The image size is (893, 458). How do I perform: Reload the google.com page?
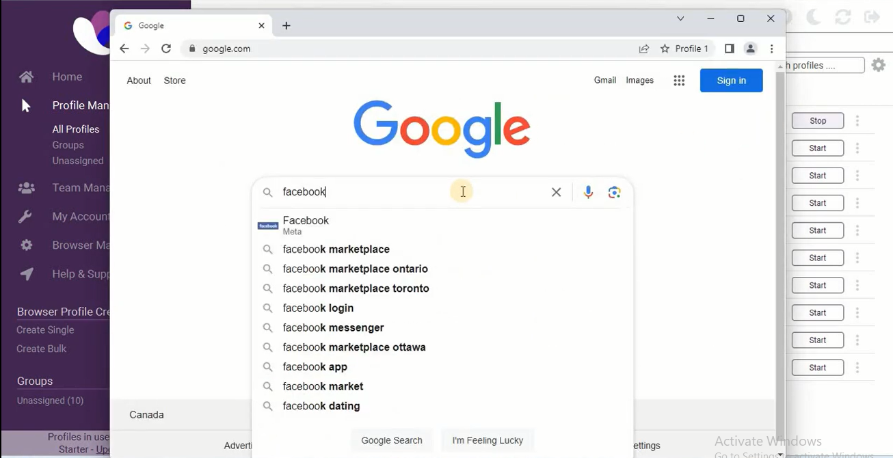click(x=166, y=49)
